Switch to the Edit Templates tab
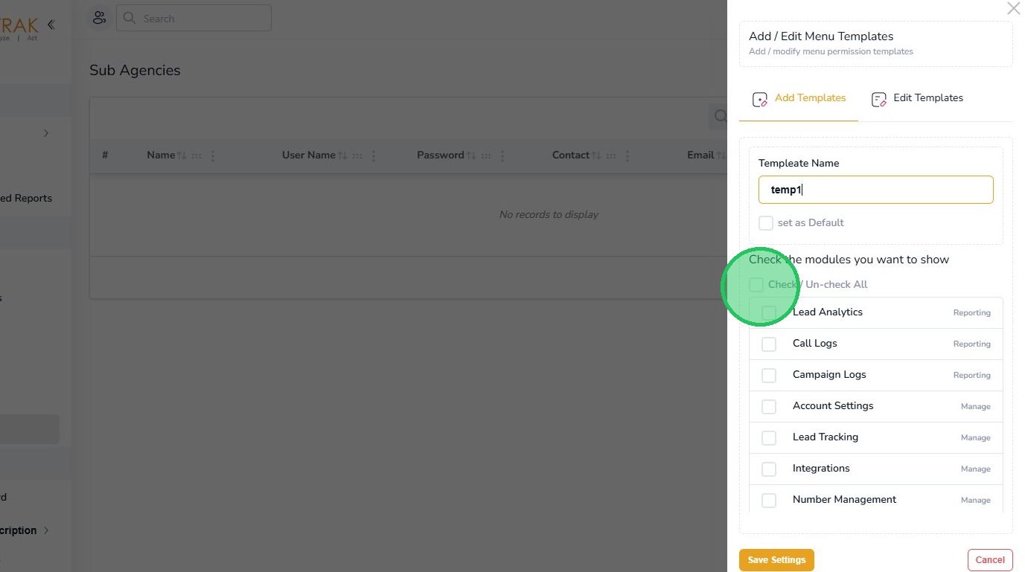 pos(917,98)
